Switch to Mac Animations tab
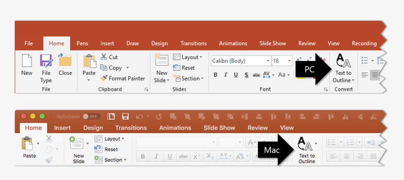404x180 pixels. (x=175, y=128)
